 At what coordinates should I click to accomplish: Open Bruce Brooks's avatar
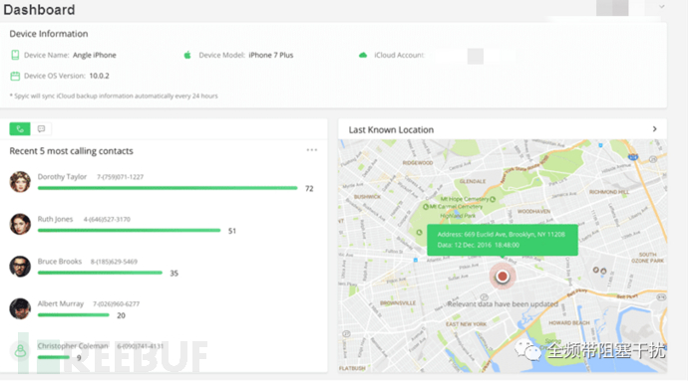point(20,267)
